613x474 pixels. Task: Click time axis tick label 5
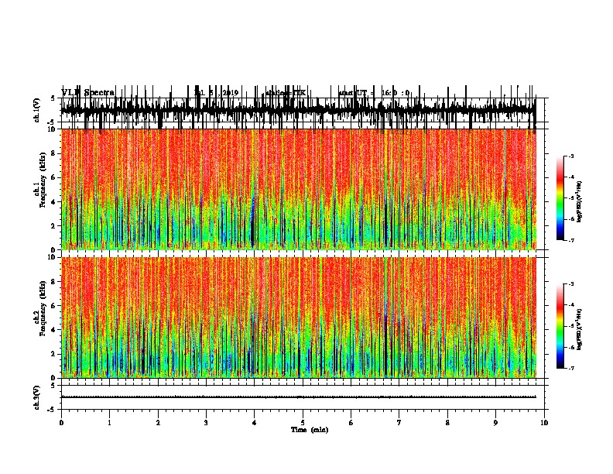pyautogui.click(x=303, y=423)
